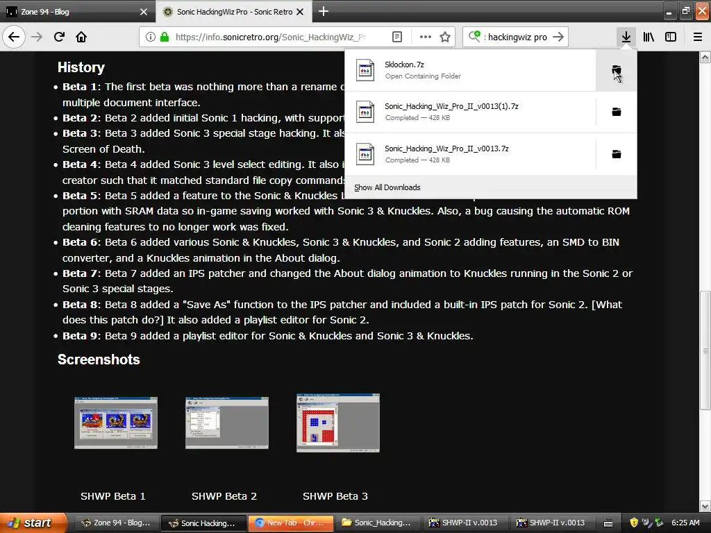Open containing folder for Sklockon.7z
The height and width of the screenshot is (533, 711).
pos(617,70)
